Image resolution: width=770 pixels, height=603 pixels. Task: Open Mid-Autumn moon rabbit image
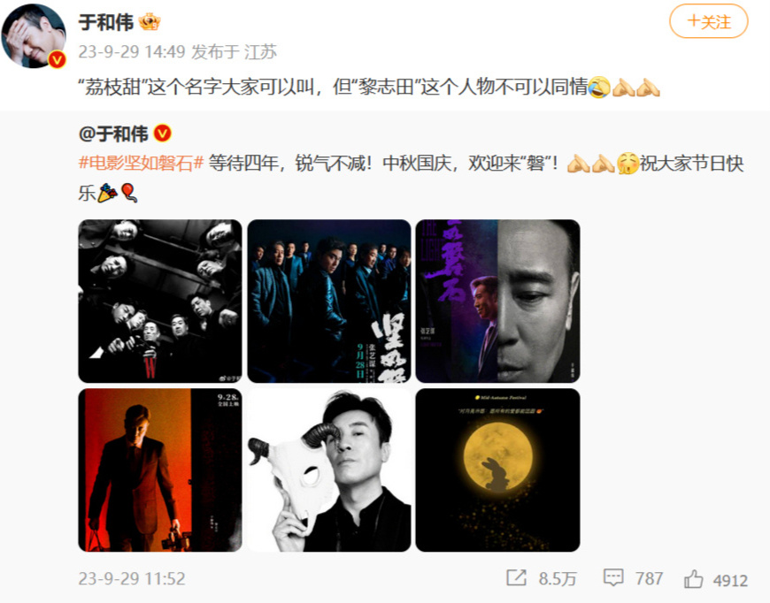pos(498,470)
